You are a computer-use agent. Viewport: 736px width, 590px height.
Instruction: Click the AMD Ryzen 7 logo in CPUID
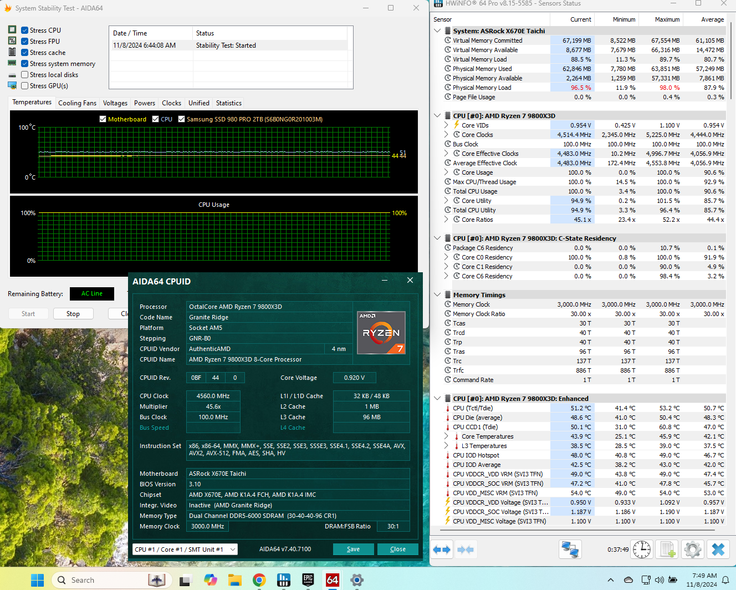(x=381, y=333)
